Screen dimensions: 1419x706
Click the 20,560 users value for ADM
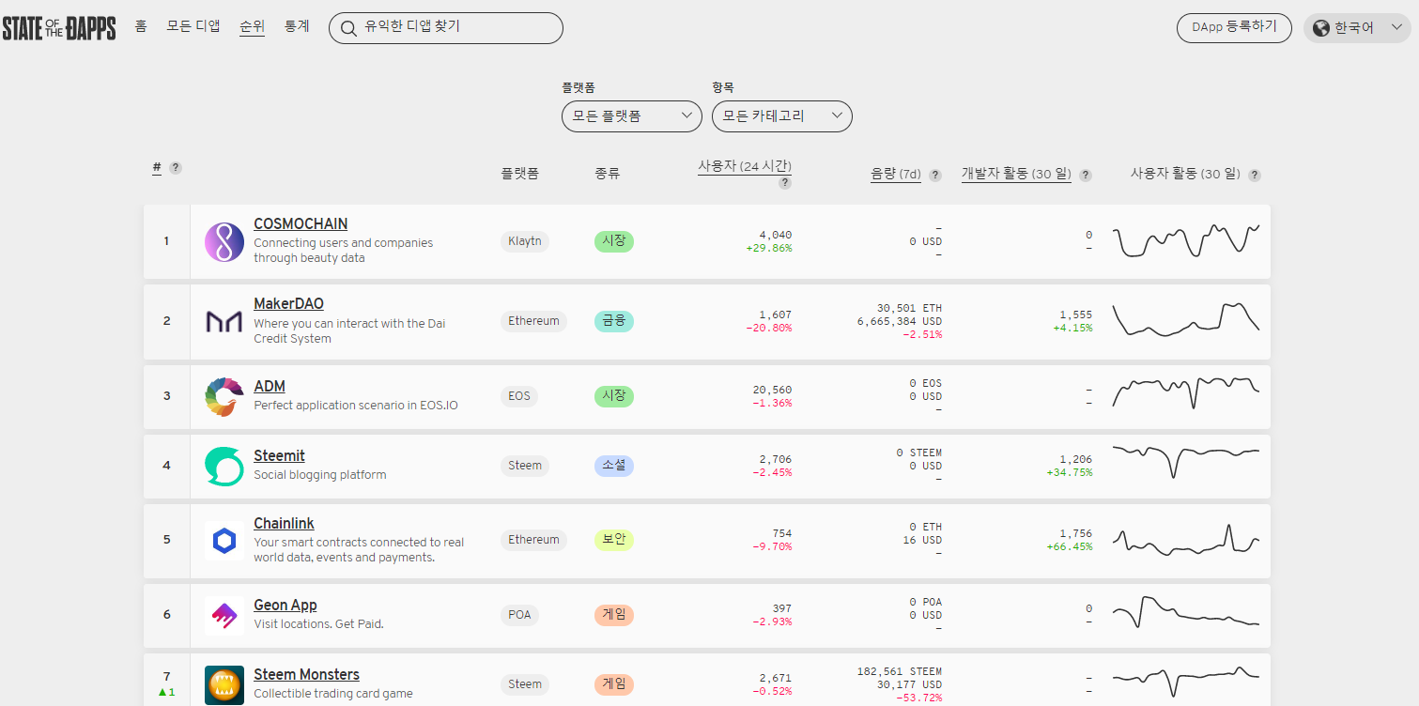tap(772, 390)
